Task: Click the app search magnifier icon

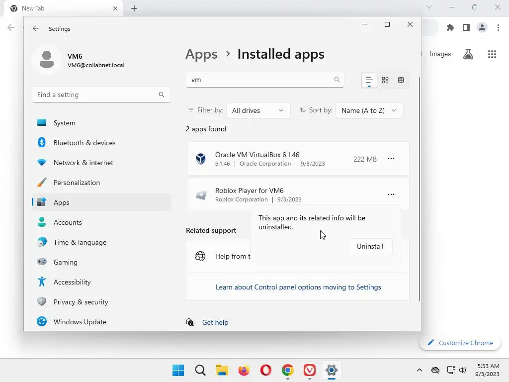Action: [337, 80]
